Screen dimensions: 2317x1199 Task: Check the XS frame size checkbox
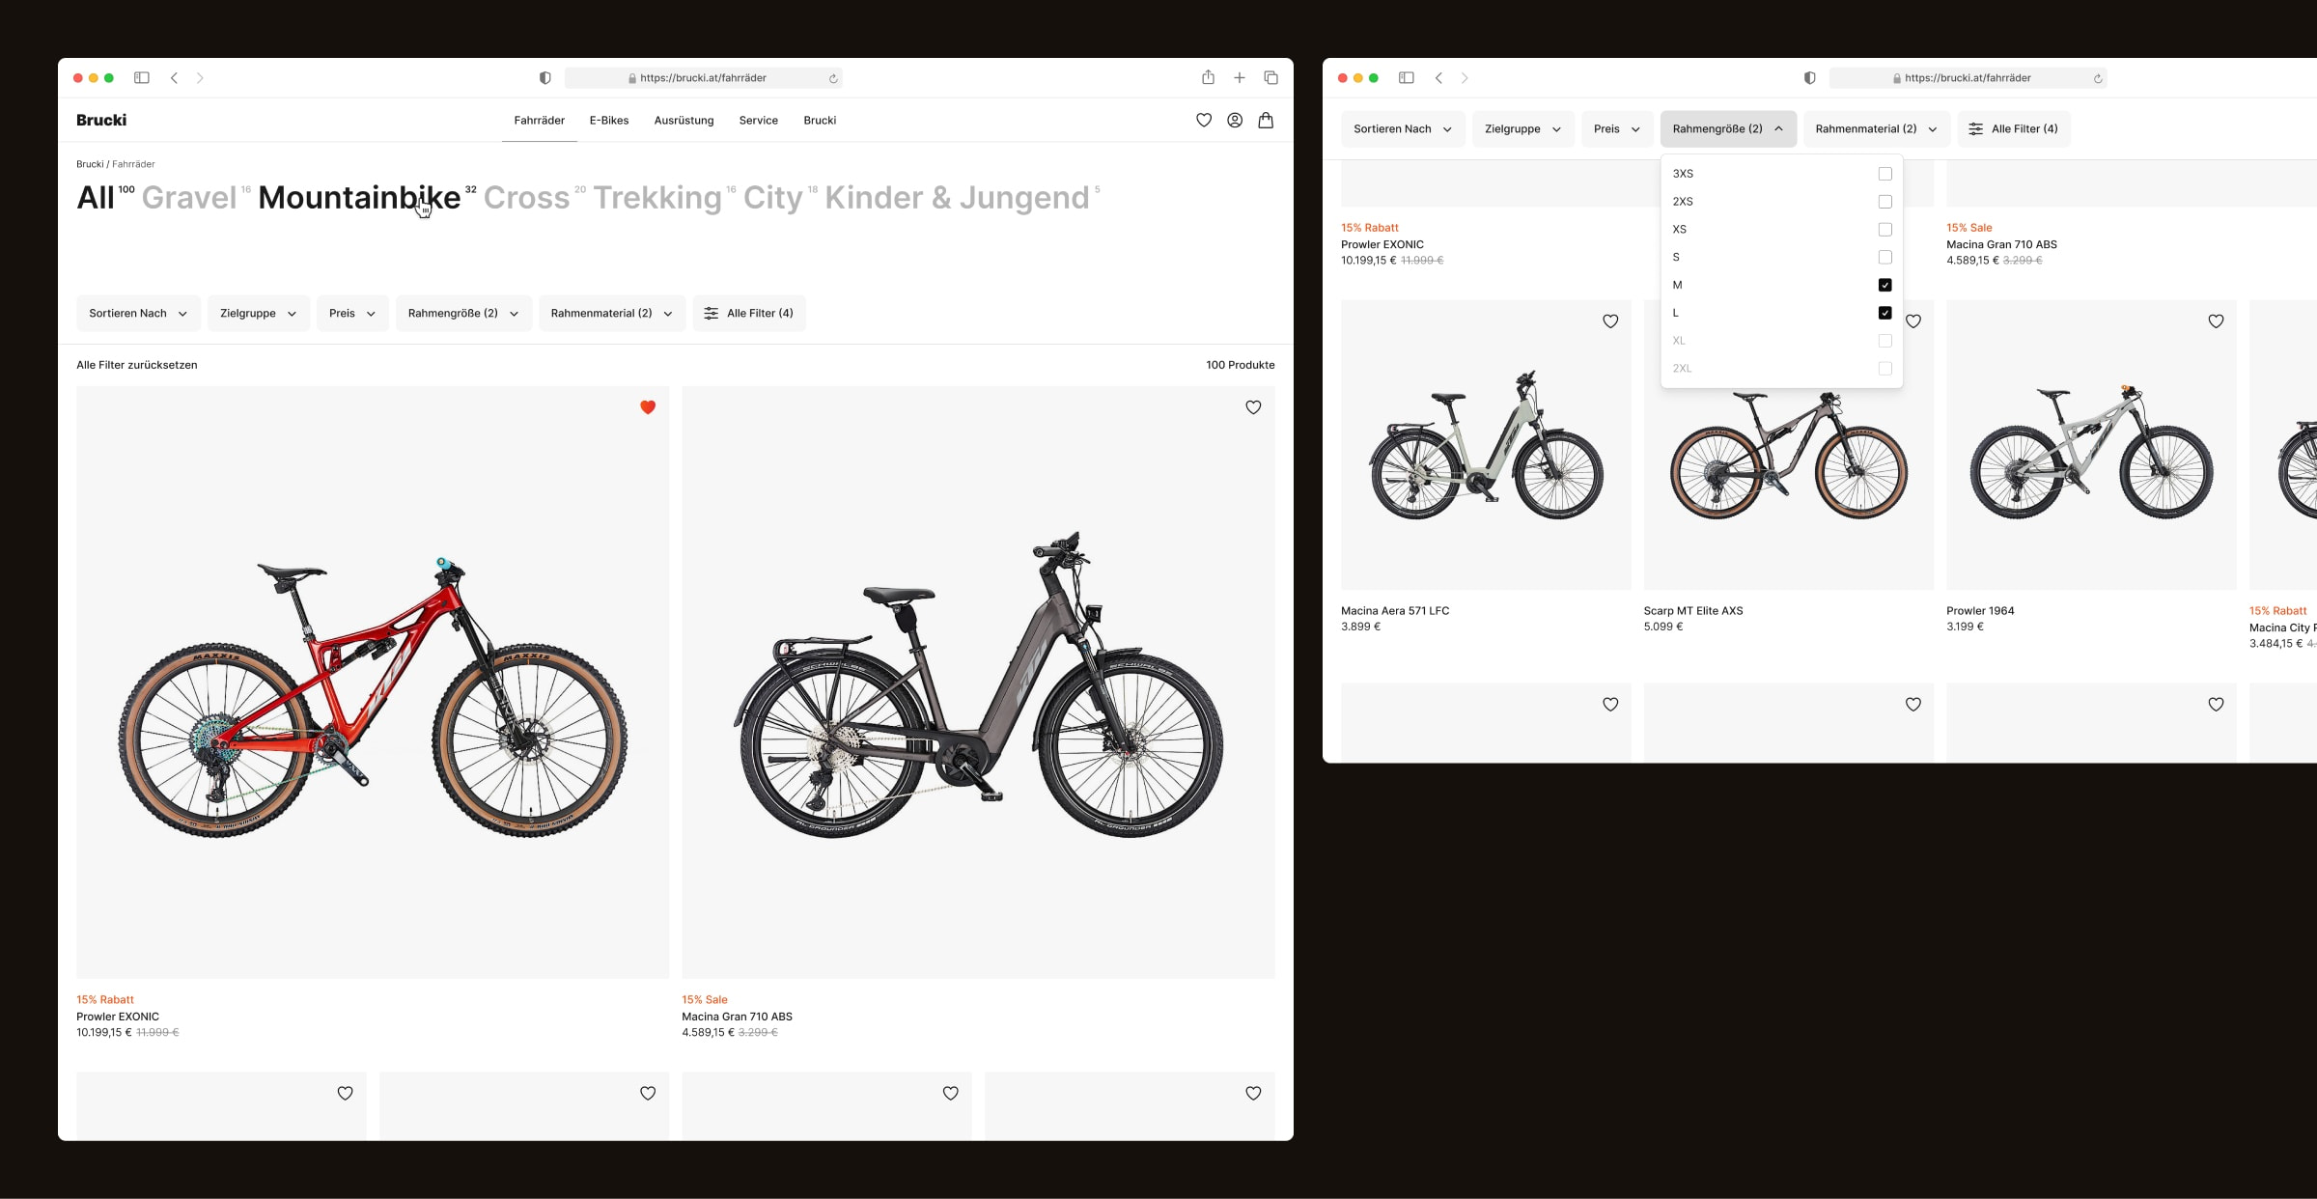[x=1884, y=230]
